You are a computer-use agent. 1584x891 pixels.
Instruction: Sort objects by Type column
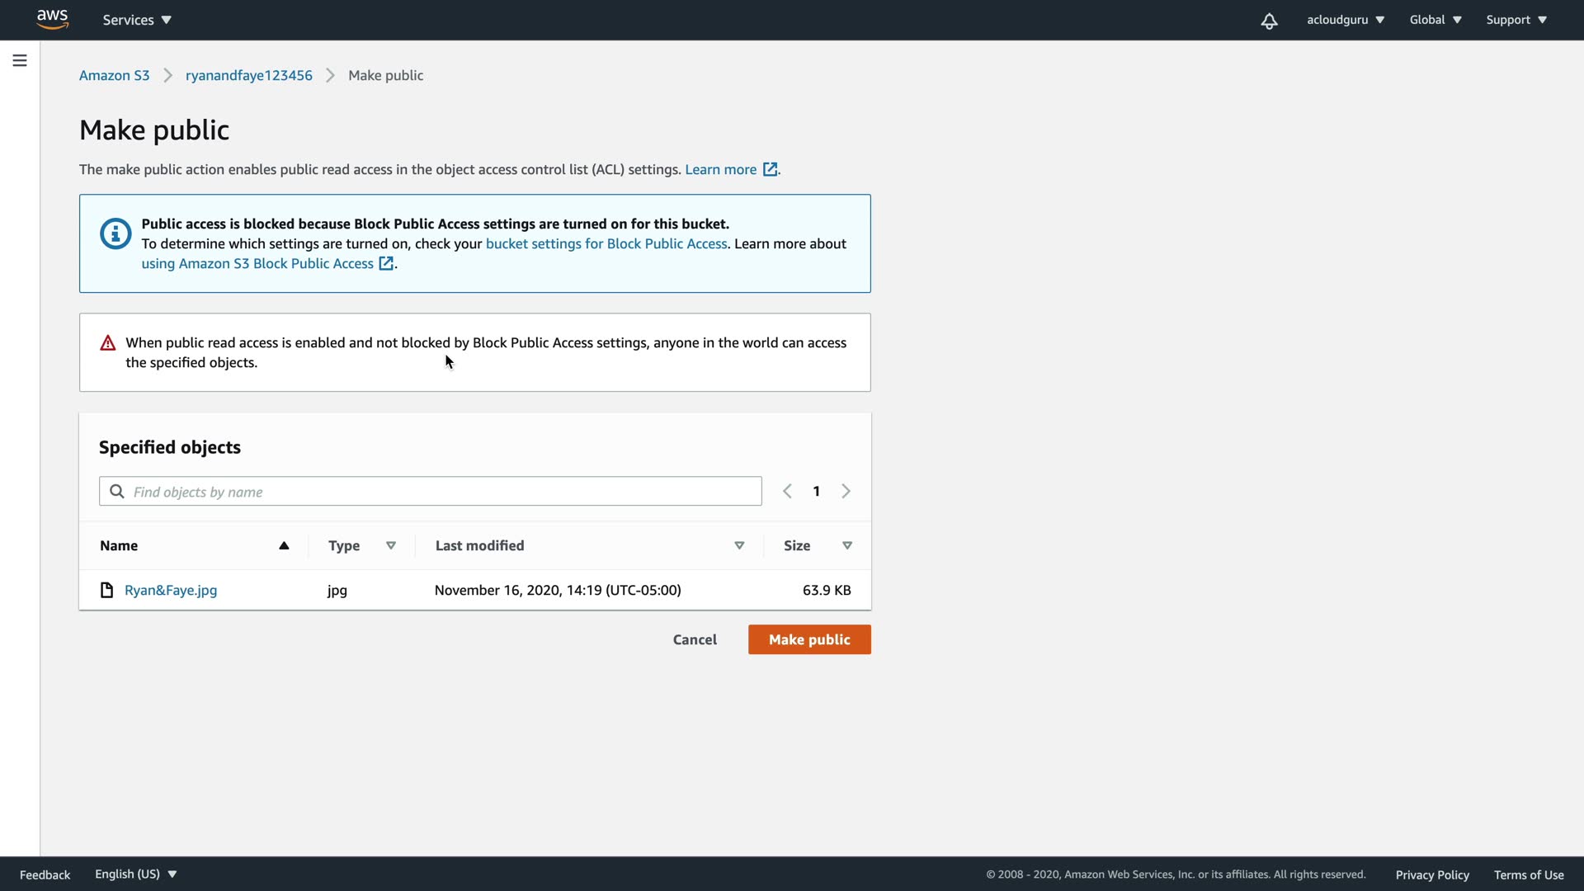391,545
